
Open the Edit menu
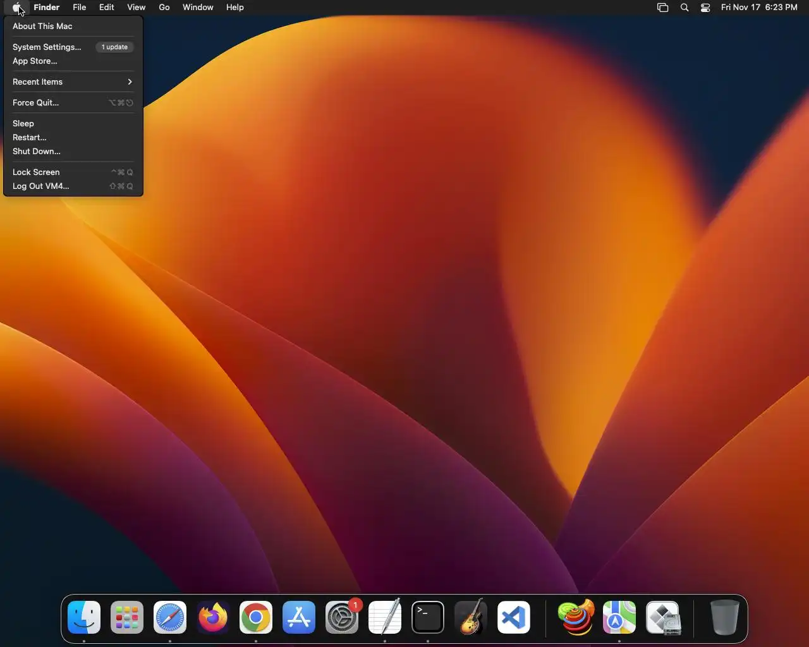[x=107, y=8]
